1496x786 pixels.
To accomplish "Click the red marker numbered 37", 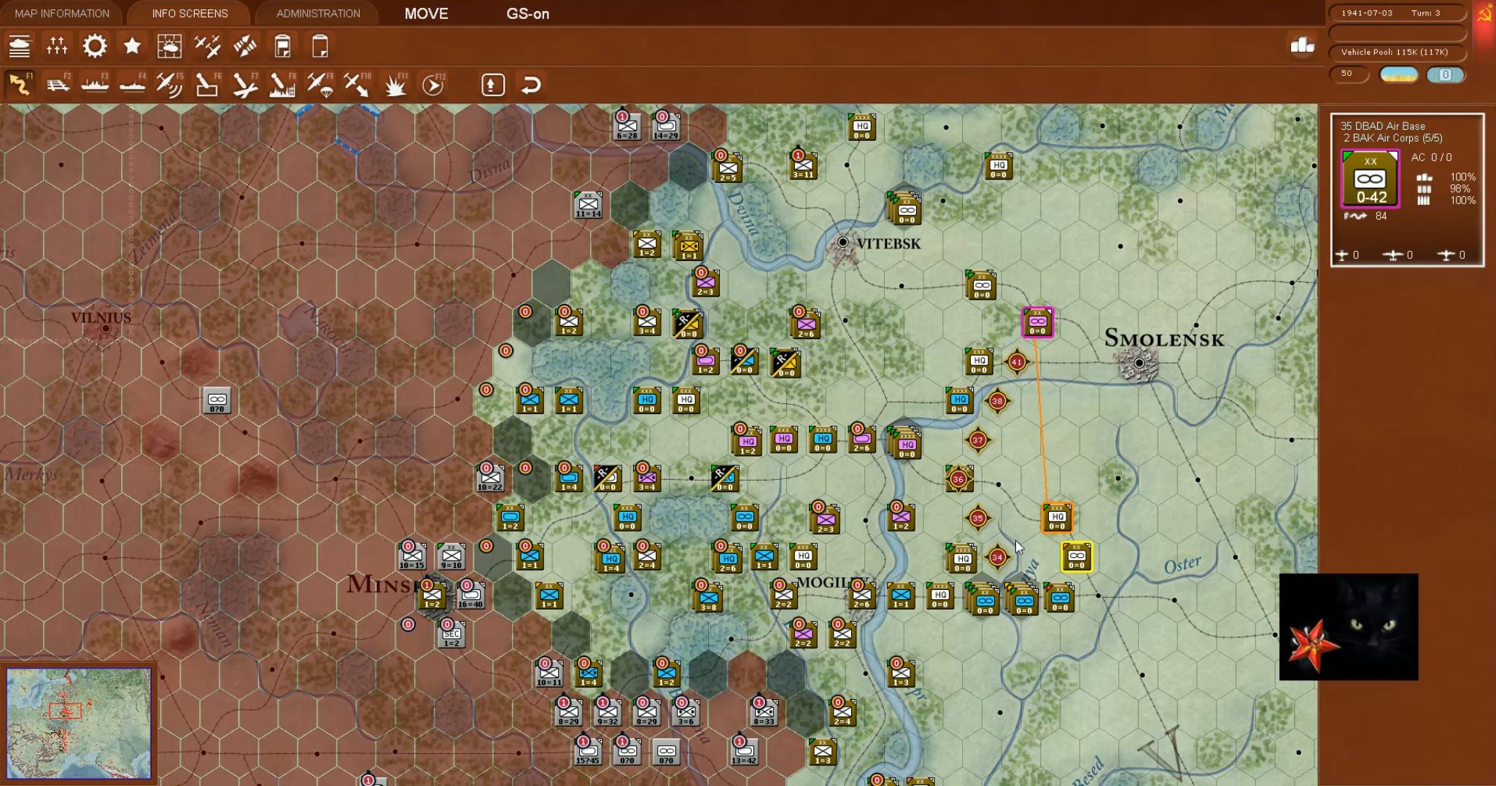I will [x=978, y=440].
